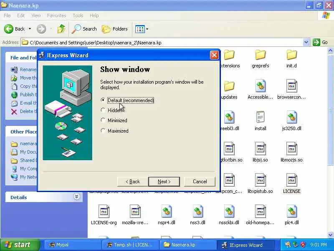The image size is (334, 251).
Task: Expand the Details panel chevron
Action: click(77, 196)
